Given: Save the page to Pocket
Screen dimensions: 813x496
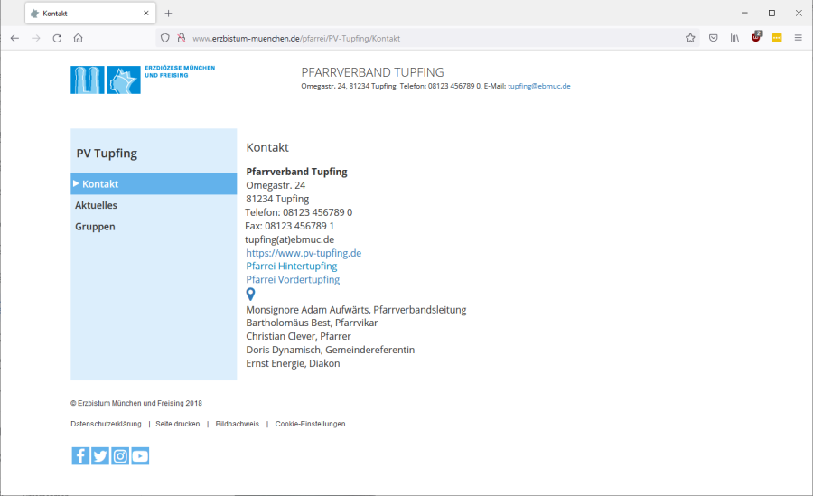Looking at the screenshot, I should 714,38.
